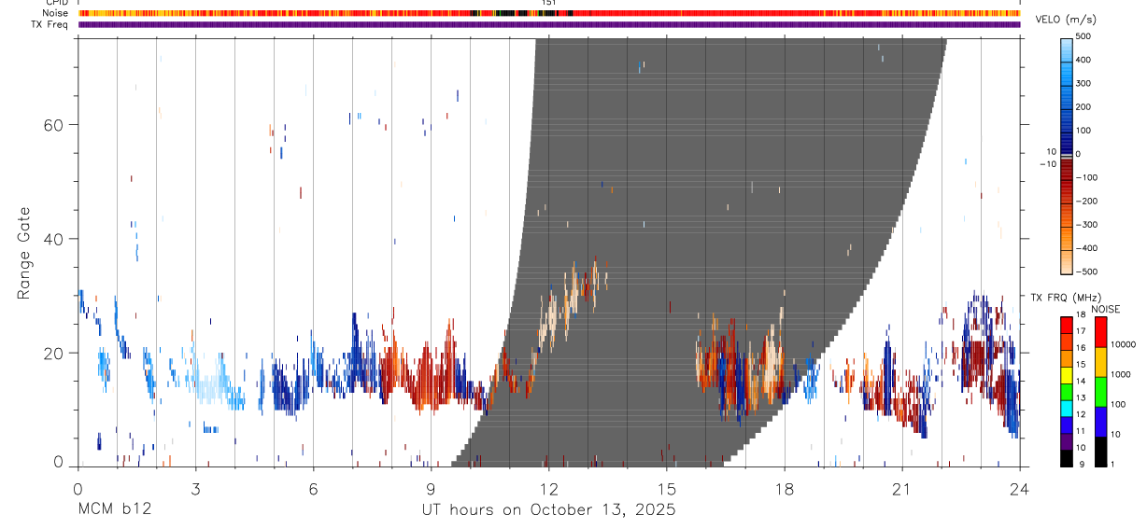Click the cyan segment of TX FRQ legend

(1067, 409)
